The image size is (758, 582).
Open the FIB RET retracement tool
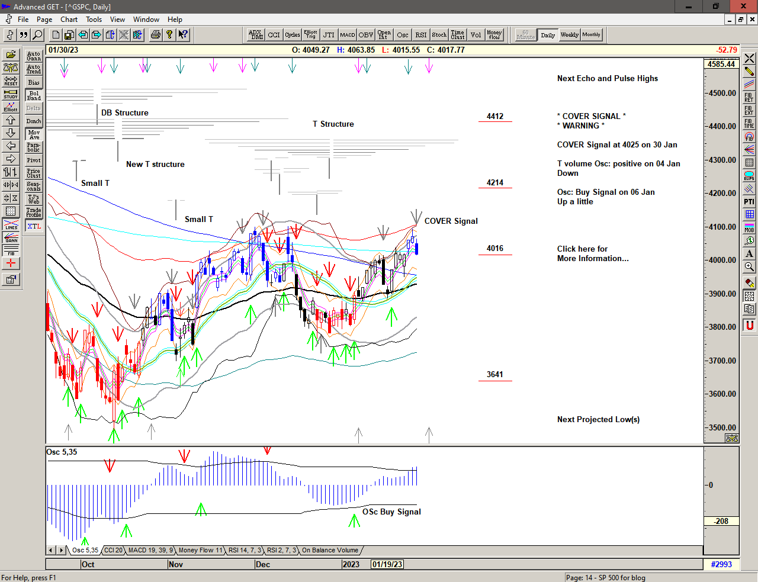[749, 97]
